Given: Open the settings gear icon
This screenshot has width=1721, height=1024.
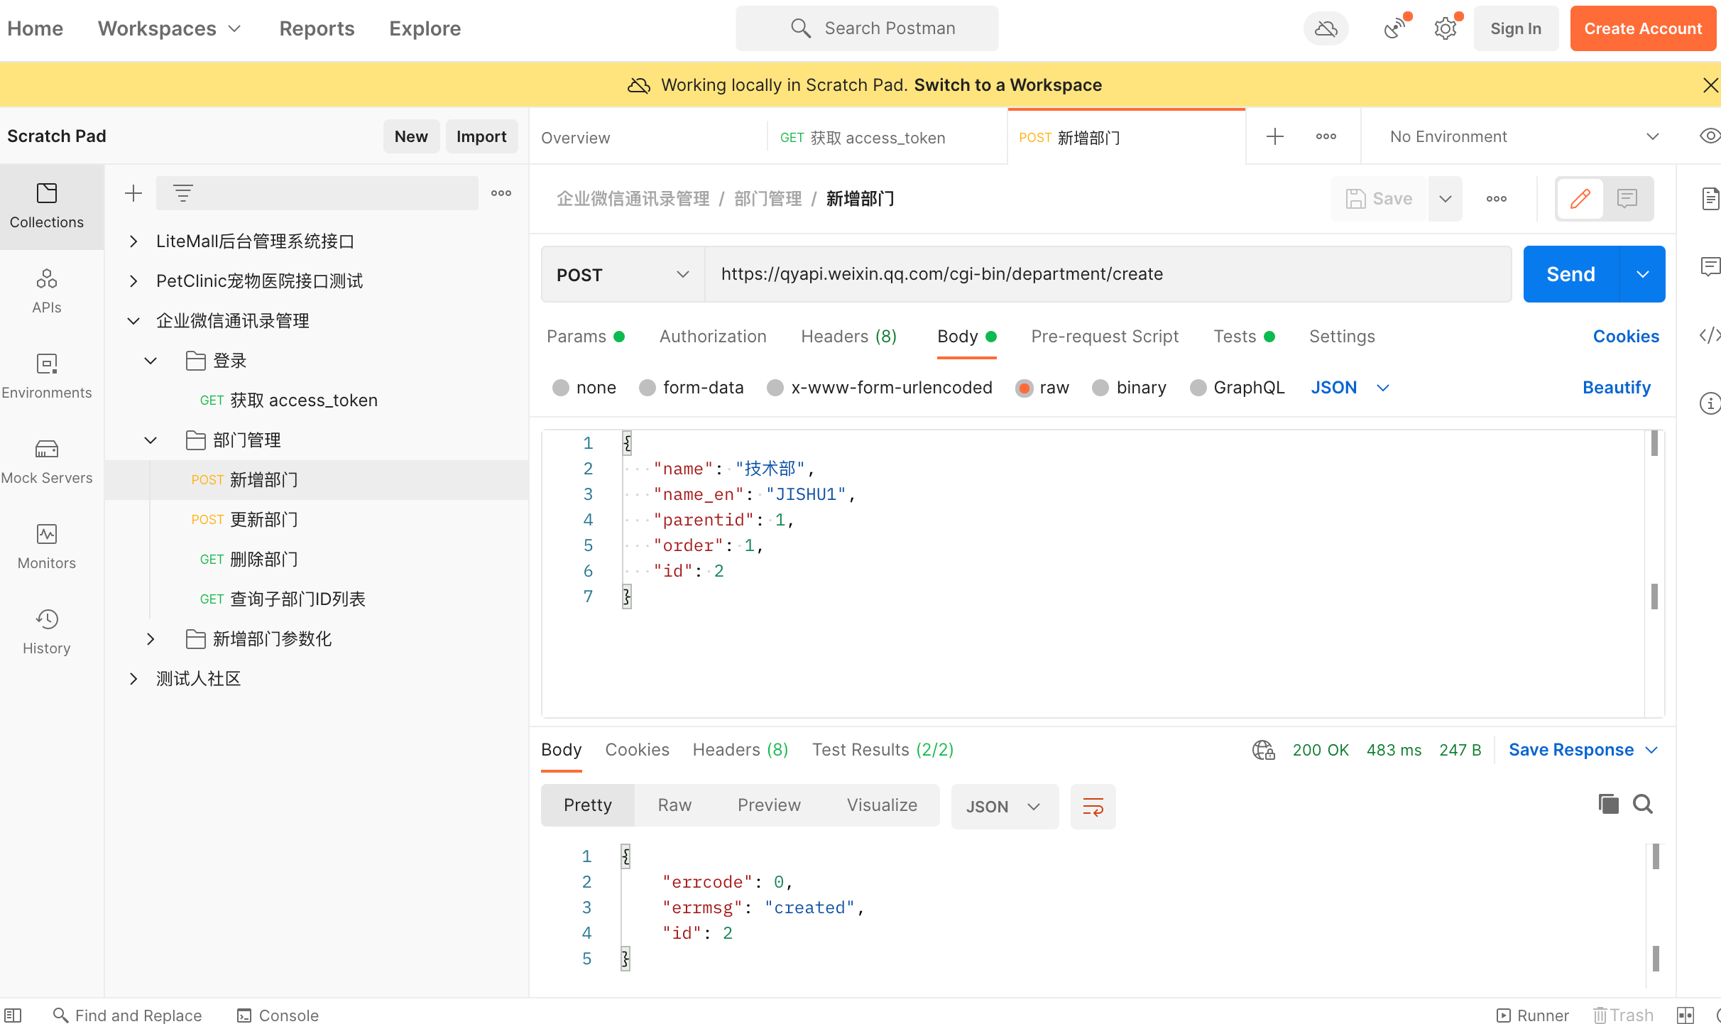Looking at the screenshot, I should [x=1446, y=28].
